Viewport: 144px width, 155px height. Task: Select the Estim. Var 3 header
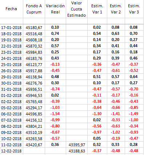tap(134, 9)
